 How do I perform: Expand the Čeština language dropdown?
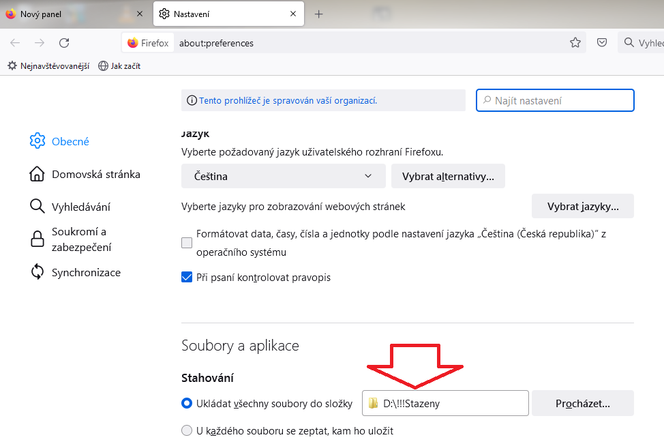pyautogui.click(x=283, y=176)
